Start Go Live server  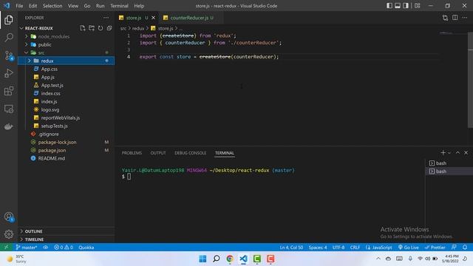(409, 248)
